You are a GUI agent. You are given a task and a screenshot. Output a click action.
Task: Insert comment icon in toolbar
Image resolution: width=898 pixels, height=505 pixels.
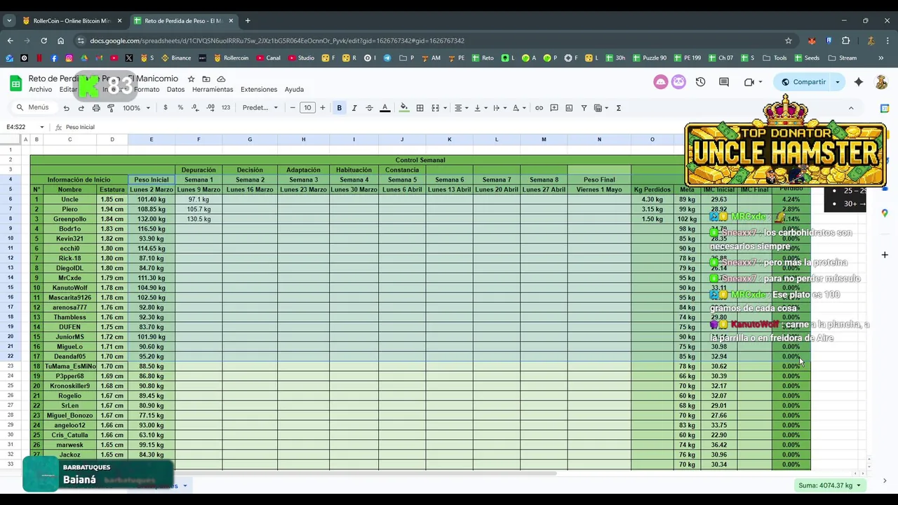[x=554, y=108]
